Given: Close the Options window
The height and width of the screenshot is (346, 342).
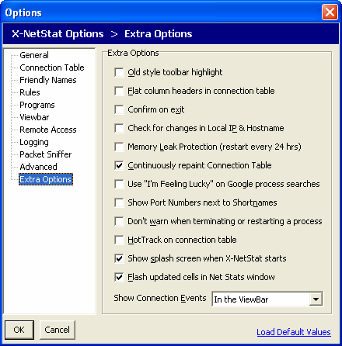Looking at the screenshot, I should (330, 12).
